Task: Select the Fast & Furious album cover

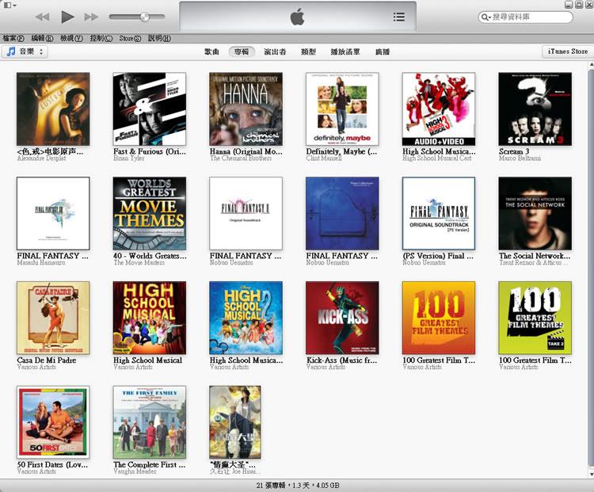Action: coord(150,109)
